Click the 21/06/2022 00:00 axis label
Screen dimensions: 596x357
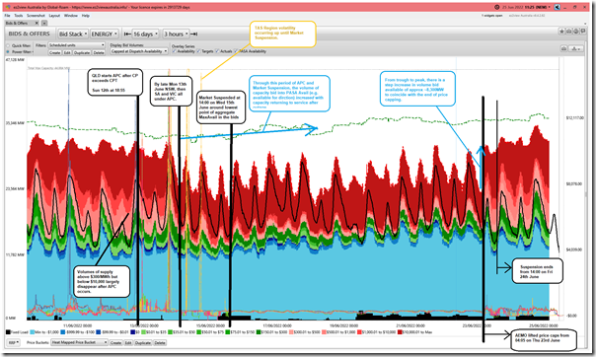tap(410, 325)
